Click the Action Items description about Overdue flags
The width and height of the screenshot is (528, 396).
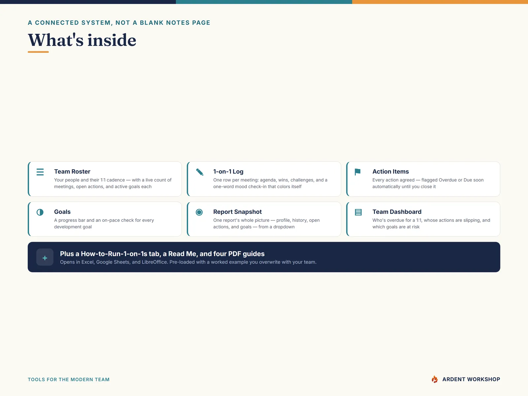(428, 183)
